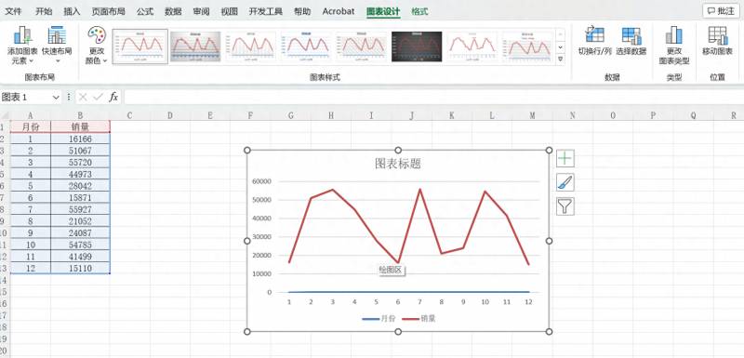Switch to the Acrobat tab
The width and height of the screenshot is (744, 358).
click(339, 11)
